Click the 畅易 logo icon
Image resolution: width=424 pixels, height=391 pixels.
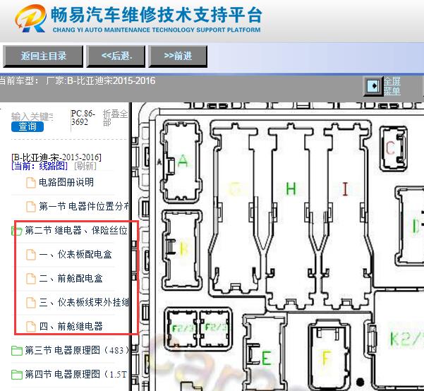[x=30, y=18]
